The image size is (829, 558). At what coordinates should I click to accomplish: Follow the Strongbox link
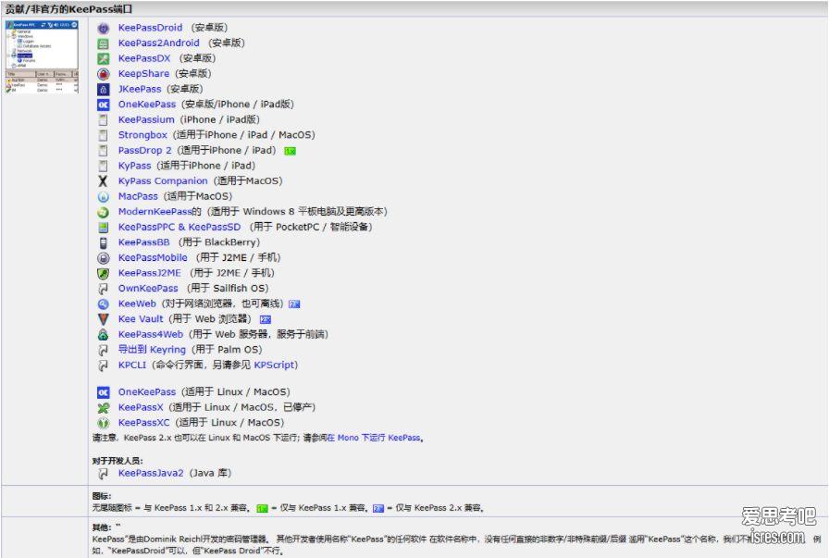coord(142,135)
